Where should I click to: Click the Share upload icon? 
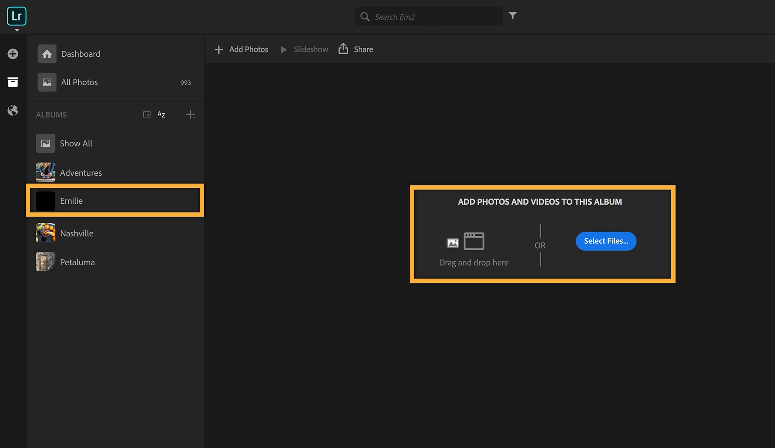point(343,49)
